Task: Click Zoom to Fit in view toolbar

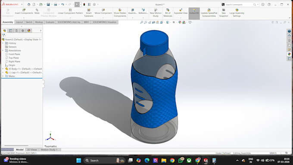Action: click(x=142, y=22)
